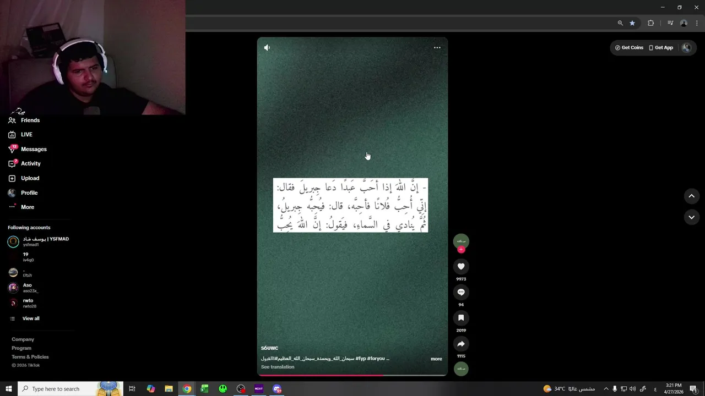Switch the Arabic input language indicator
Screen dimensions: 705x396
pos(655,389)
